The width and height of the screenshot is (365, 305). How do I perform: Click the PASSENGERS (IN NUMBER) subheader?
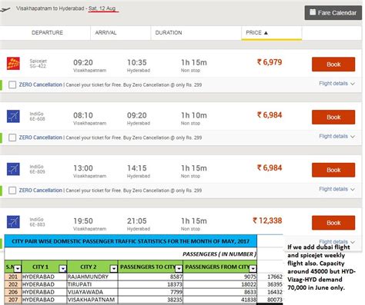[x=219, y=254]
